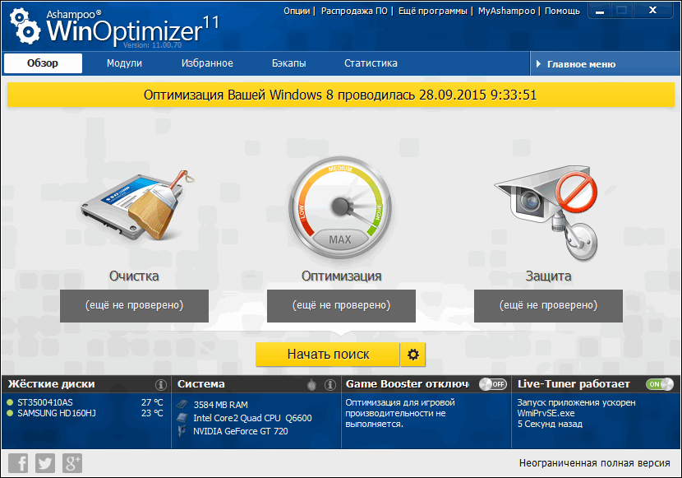Show hard disks info icon
Screen dimensions: 682x478
click(x=161, y=384)
